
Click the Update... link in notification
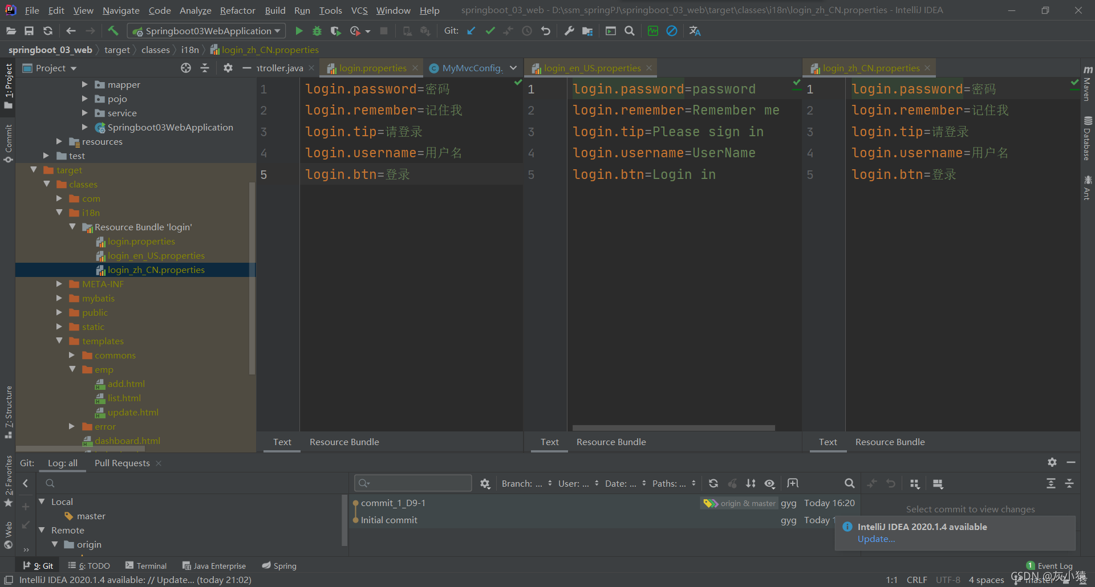[876, 539]
